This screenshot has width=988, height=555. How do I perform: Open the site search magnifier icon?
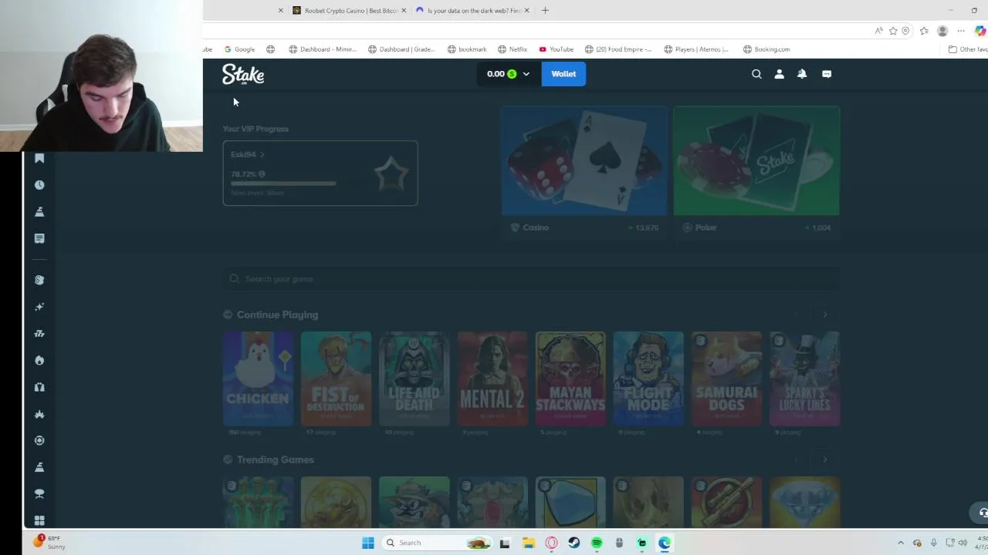(756, 74)
